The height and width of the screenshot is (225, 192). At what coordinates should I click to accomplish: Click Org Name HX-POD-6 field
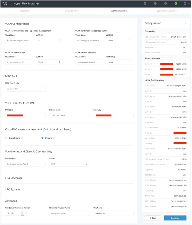[x=113, y=213]
